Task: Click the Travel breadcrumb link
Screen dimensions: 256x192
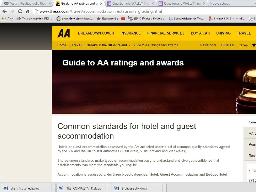Action: [x=77, y=45]
